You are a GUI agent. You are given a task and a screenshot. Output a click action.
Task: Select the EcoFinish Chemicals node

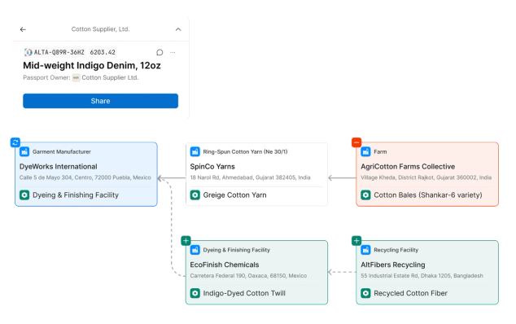(x=256, y=272)
